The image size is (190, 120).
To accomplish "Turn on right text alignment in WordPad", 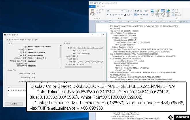I will [141, 15].
